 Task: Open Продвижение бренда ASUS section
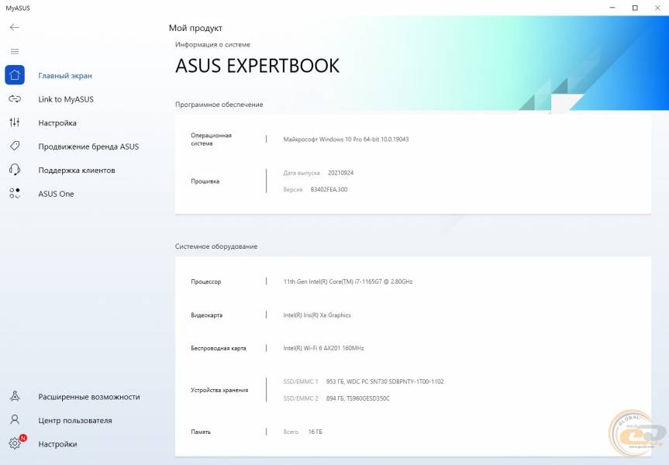88,146
